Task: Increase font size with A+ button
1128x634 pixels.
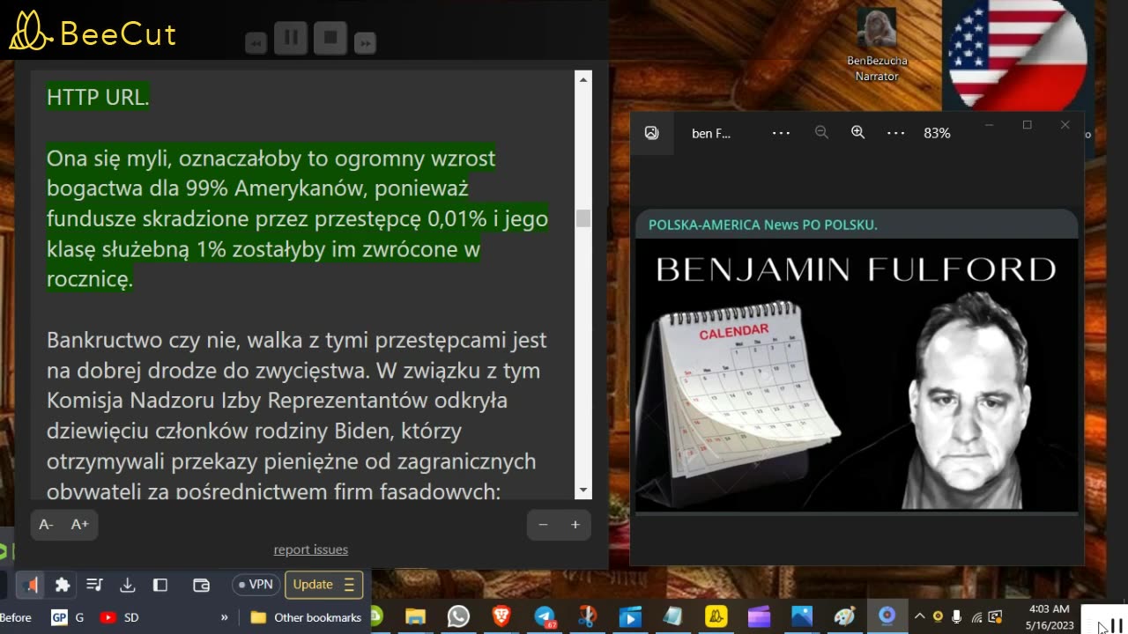Action: (80, 525)
